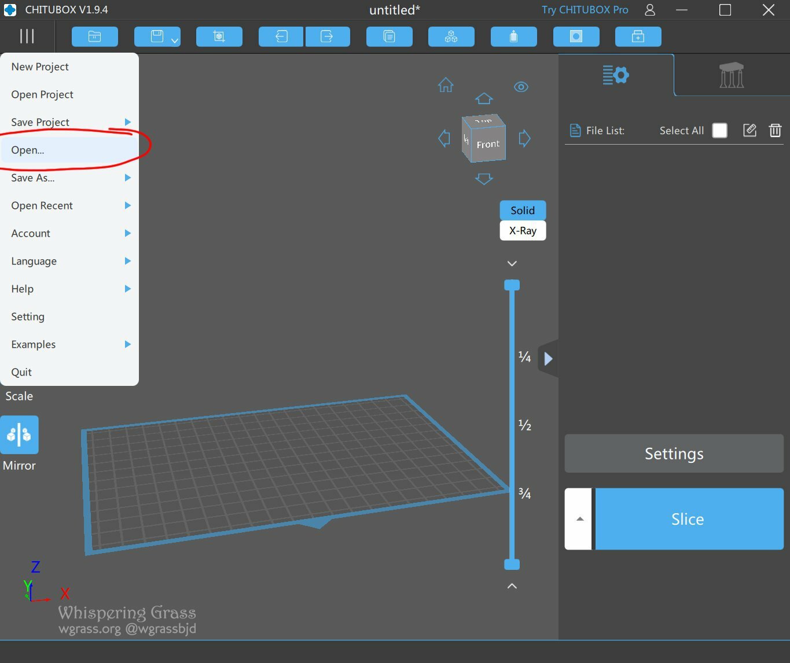
Task: Click the ½ mark on the layer slider
Action: point(524,425)
